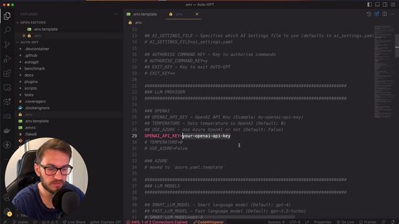Switch to the .env.template tab
Viewport: 399px width, 224px height.
click(x=142, y=14)
